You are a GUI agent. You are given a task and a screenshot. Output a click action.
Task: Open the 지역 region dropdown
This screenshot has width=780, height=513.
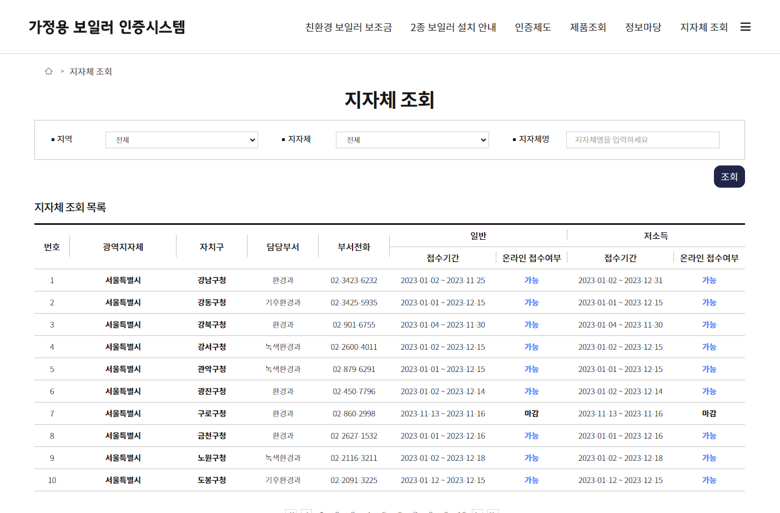click(182, 139)
